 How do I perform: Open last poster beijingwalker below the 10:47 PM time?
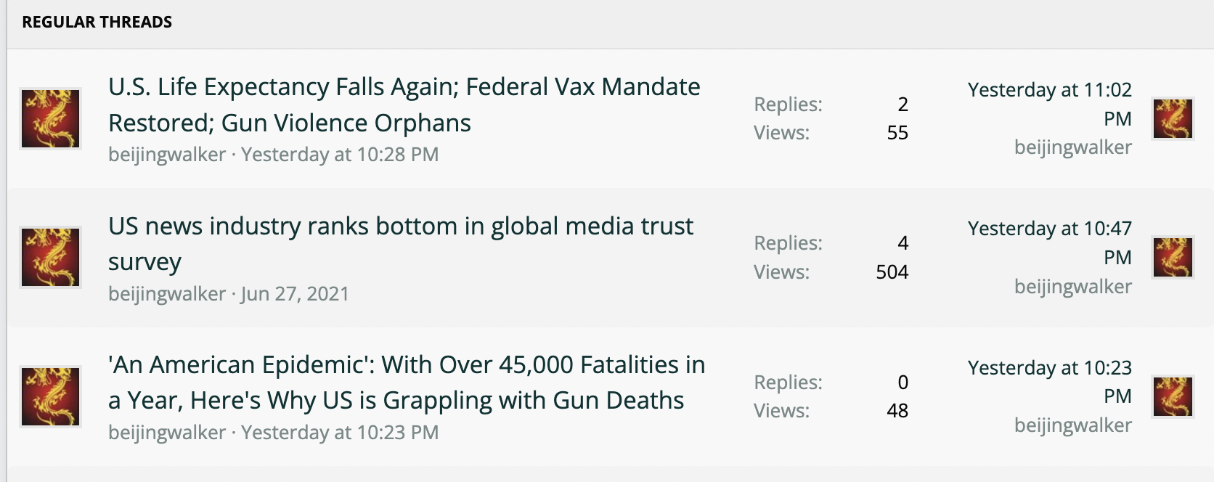pyautogui.click(x=1073, y=287)
